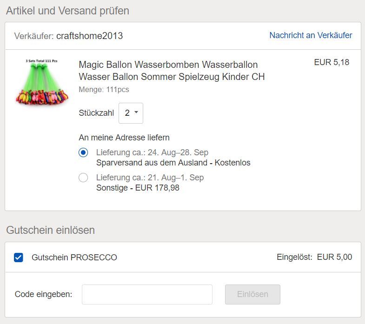Screen dimensions: 365x324
Task: Click seller name craftshome2013
Action: [90, 36]
